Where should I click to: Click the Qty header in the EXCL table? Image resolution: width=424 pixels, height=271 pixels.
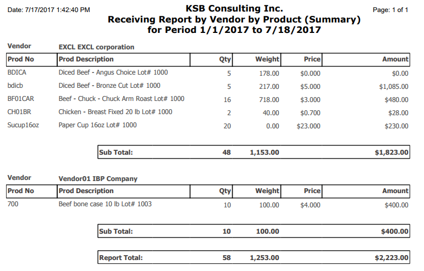coord(225,59)
